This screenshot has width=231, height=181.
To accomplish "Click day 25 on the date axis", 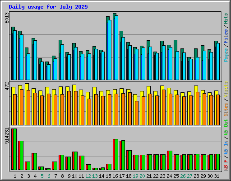I will tap(176, 176).
